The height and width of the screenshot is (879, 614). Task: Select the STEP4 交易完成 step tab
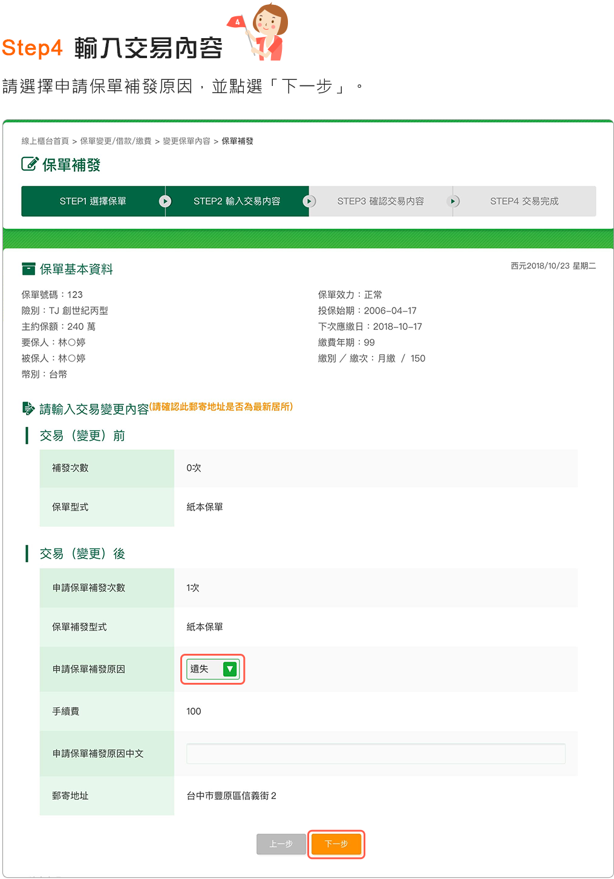[x=524, y=201]
